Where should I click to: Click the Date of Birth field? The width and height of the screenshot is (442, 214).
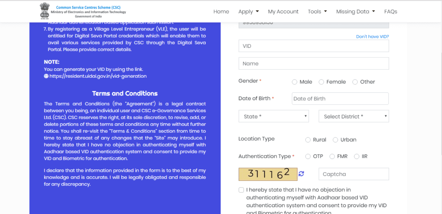pyautogui.click(x=340, y=98)
